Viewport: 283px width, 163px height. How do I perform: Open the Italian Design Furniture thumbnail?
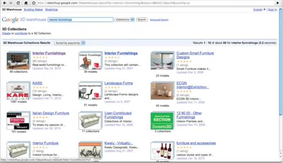coord(18,120)
